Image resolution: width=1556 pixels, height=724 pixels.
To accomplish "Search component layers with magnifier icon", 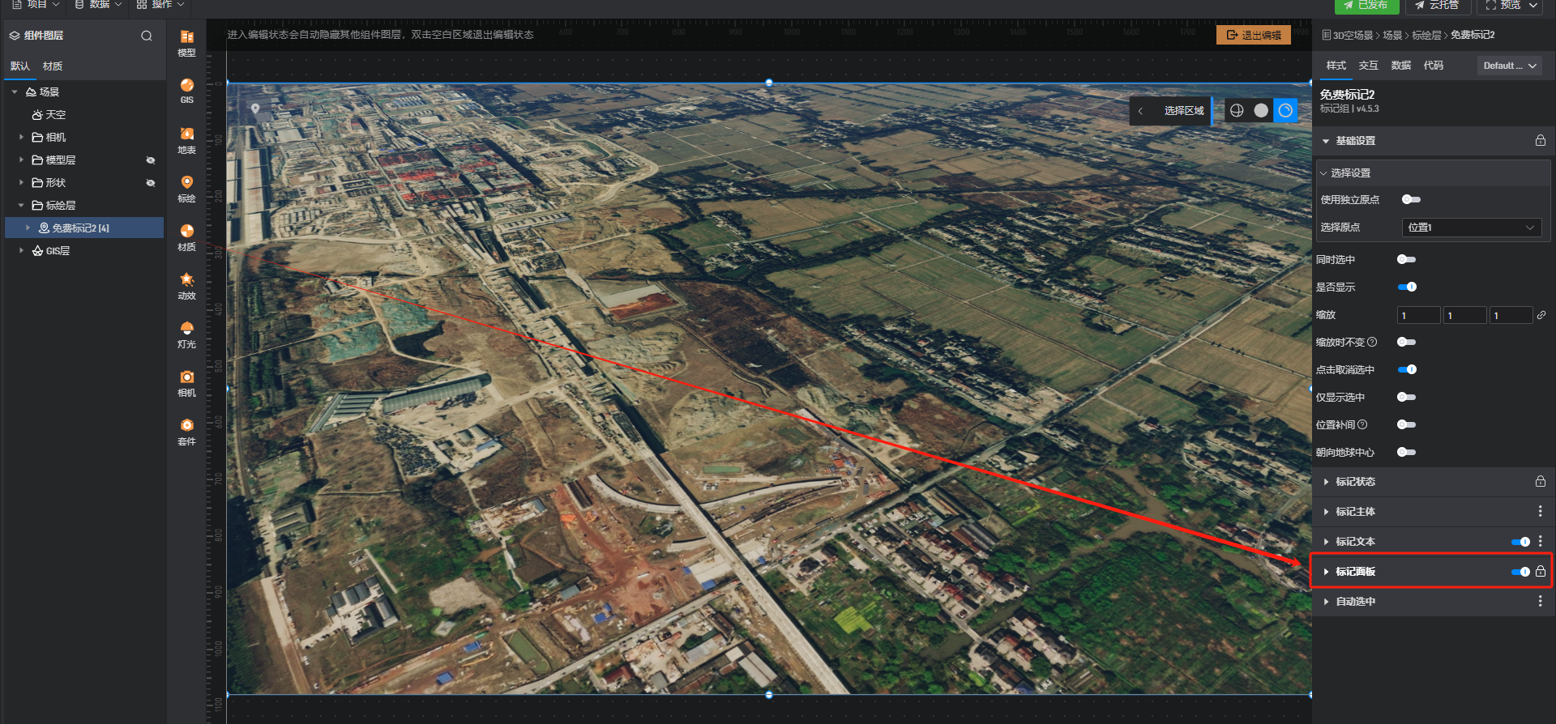I will [147, 36].
